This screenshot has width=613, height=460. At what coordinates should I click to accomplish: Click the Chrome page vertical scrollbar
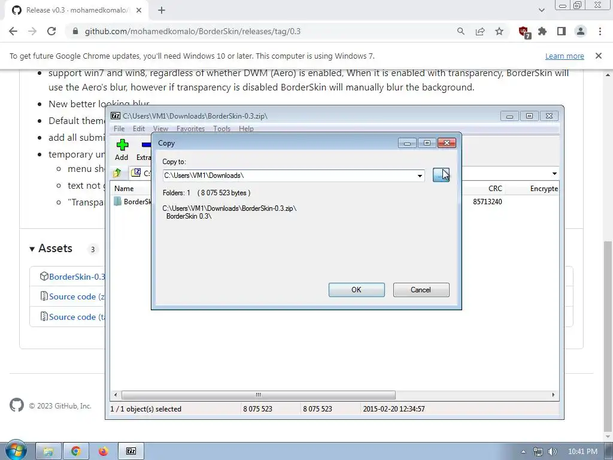pyautogui.click(x=608, y=335)
